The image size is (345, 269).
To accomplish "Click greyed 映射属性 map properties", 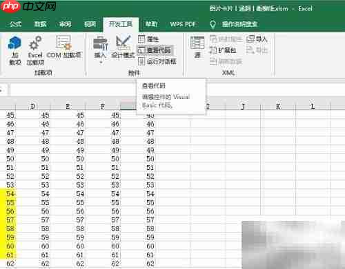I will pyautogui.click(x=226, y=39).
